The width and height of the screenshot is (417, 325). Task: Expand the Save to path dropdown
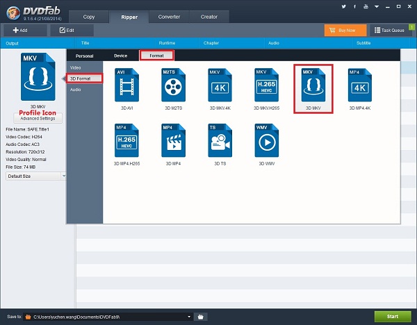[x=189, y=317]
